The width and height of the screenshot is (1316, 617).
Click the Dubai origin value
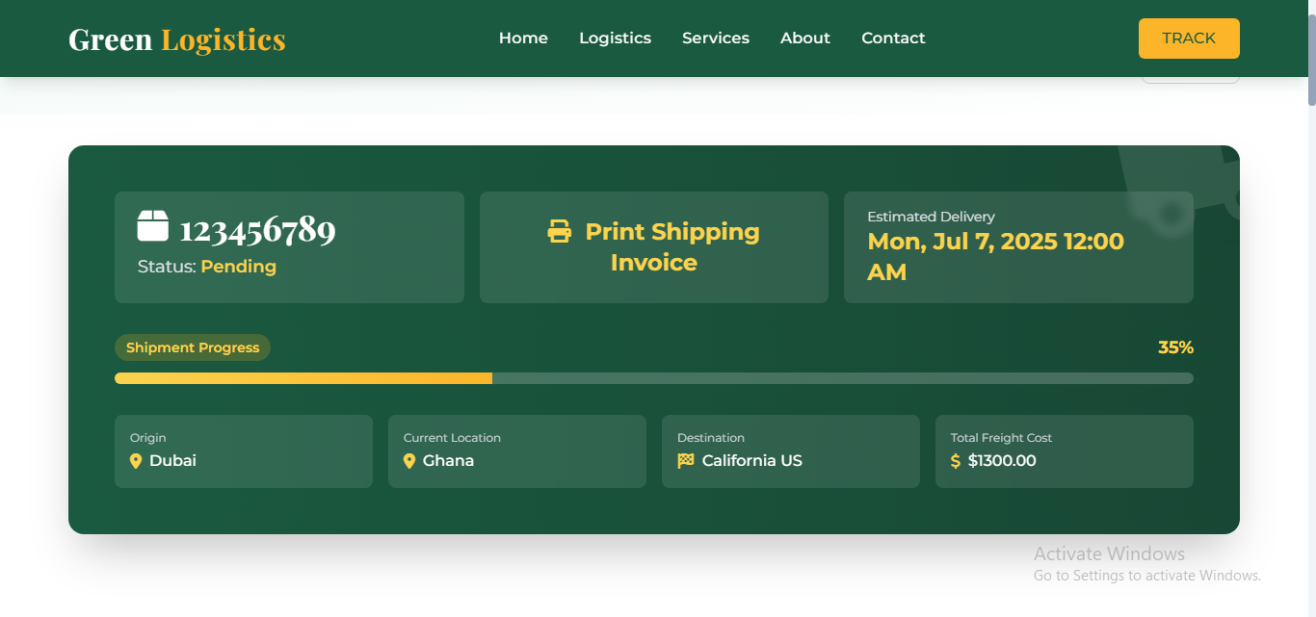click(172, 461)
